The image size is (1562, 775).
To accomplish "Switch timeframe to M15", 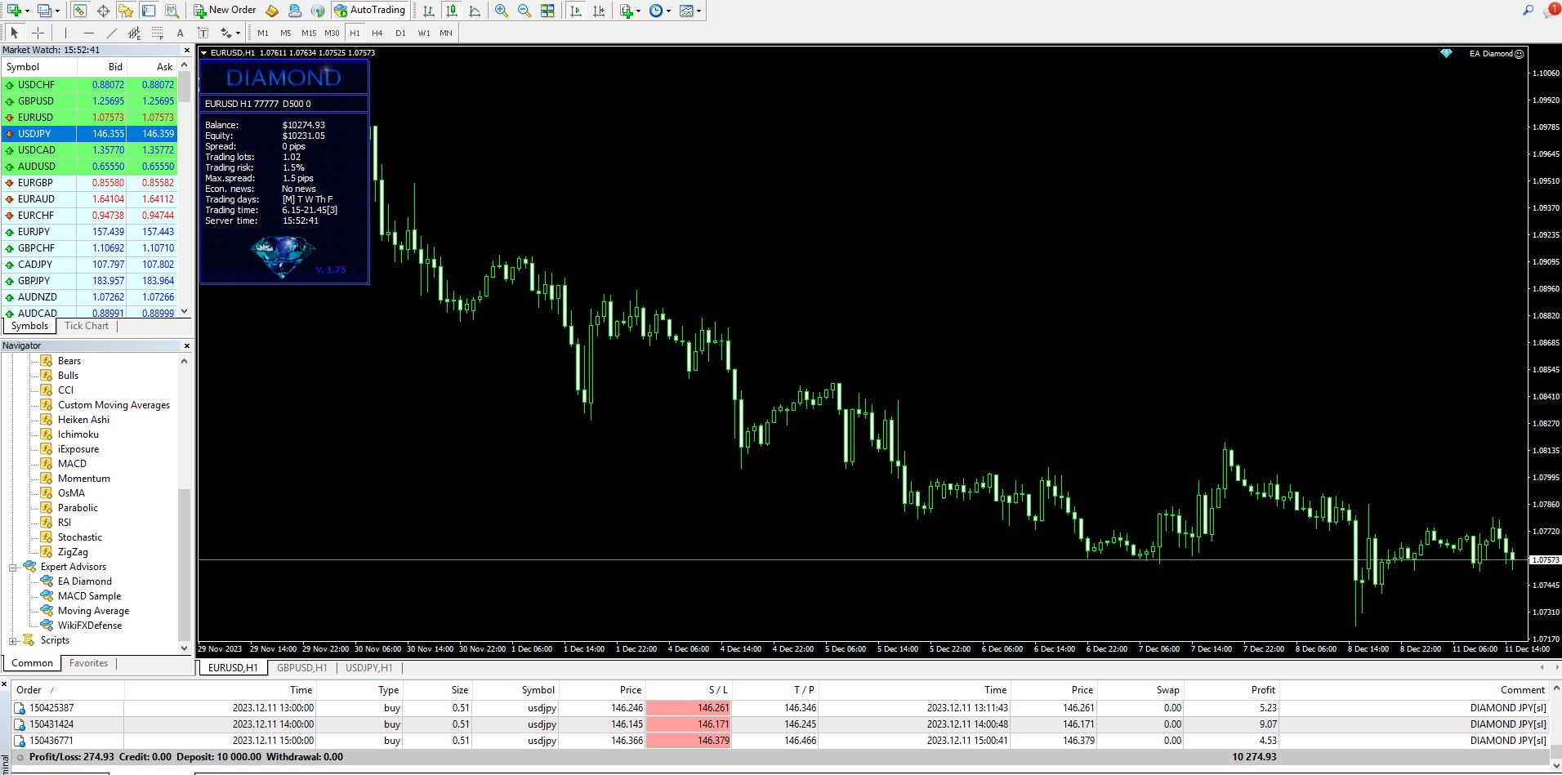I will [x=308, y=33].
